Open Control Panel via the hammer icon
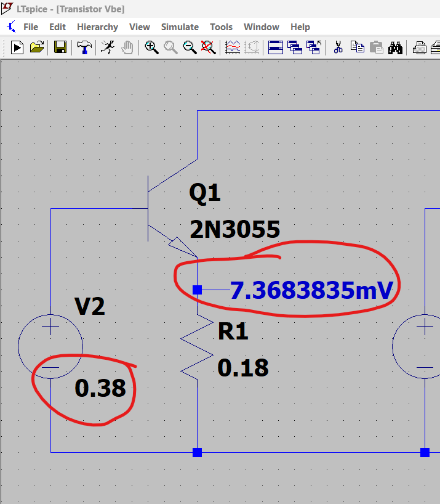 click(x=84, y=47)
